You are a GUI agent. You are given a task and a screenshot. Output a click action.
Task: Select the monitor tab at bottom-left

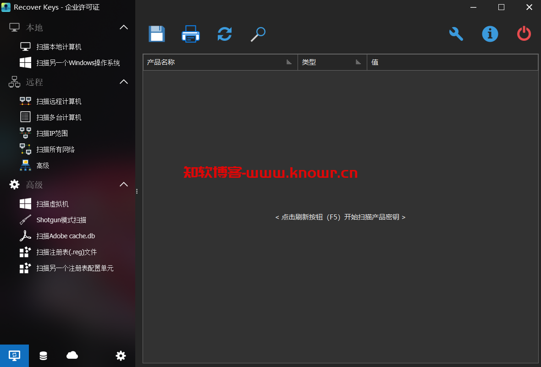(15, 356)
